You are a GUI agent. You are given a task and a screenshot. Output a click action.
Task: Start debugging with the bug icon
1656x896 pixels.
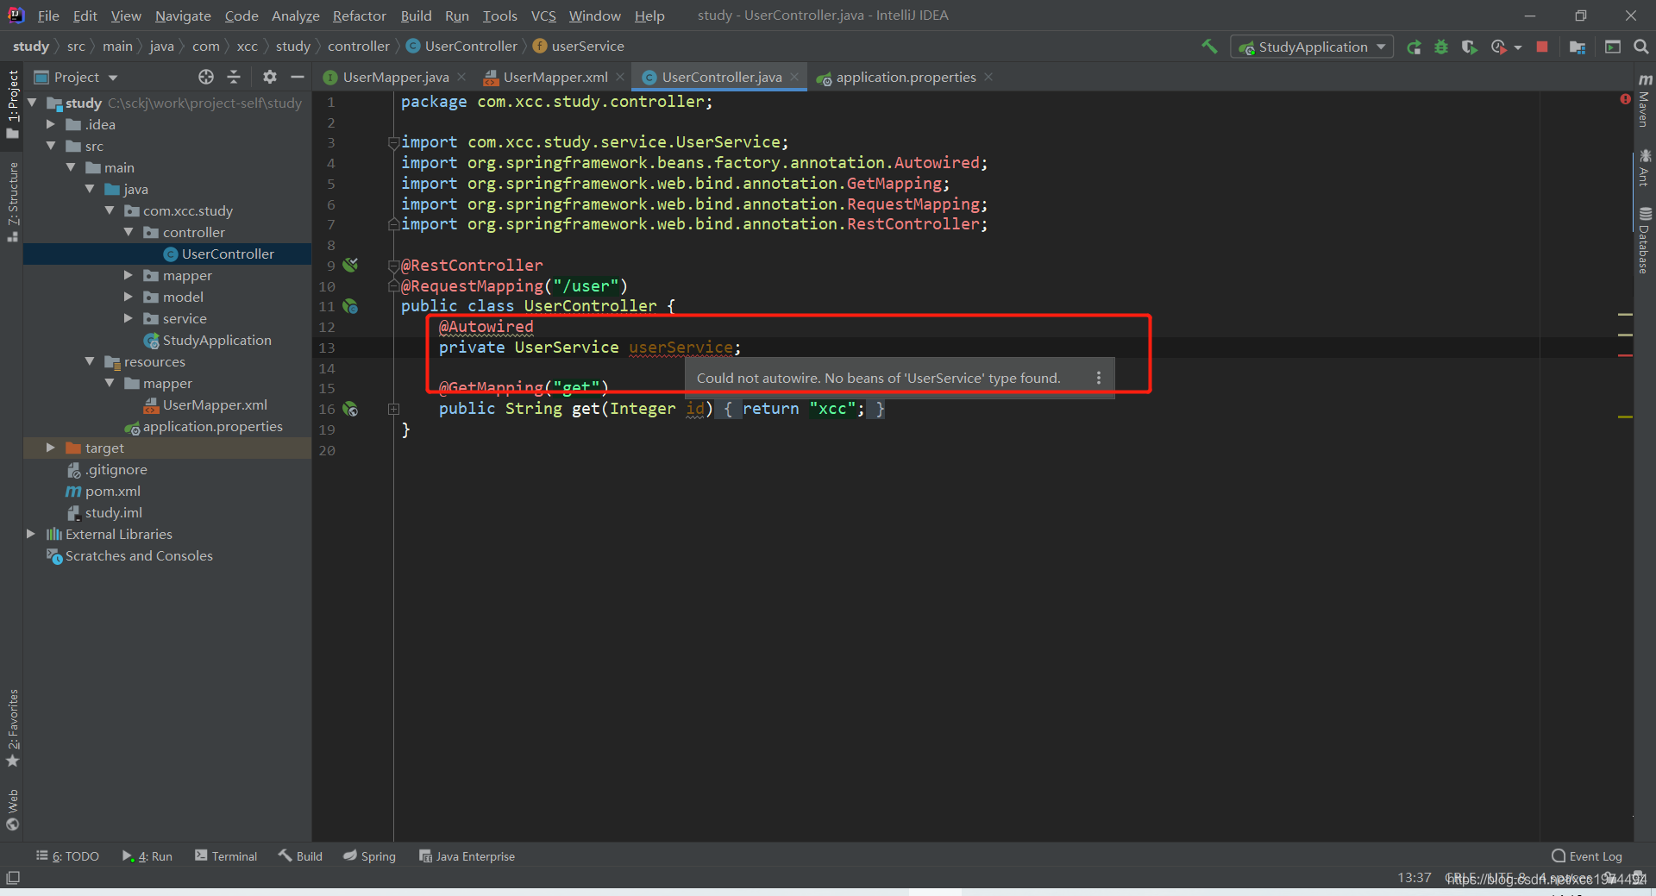click(x=1441, y=47)
